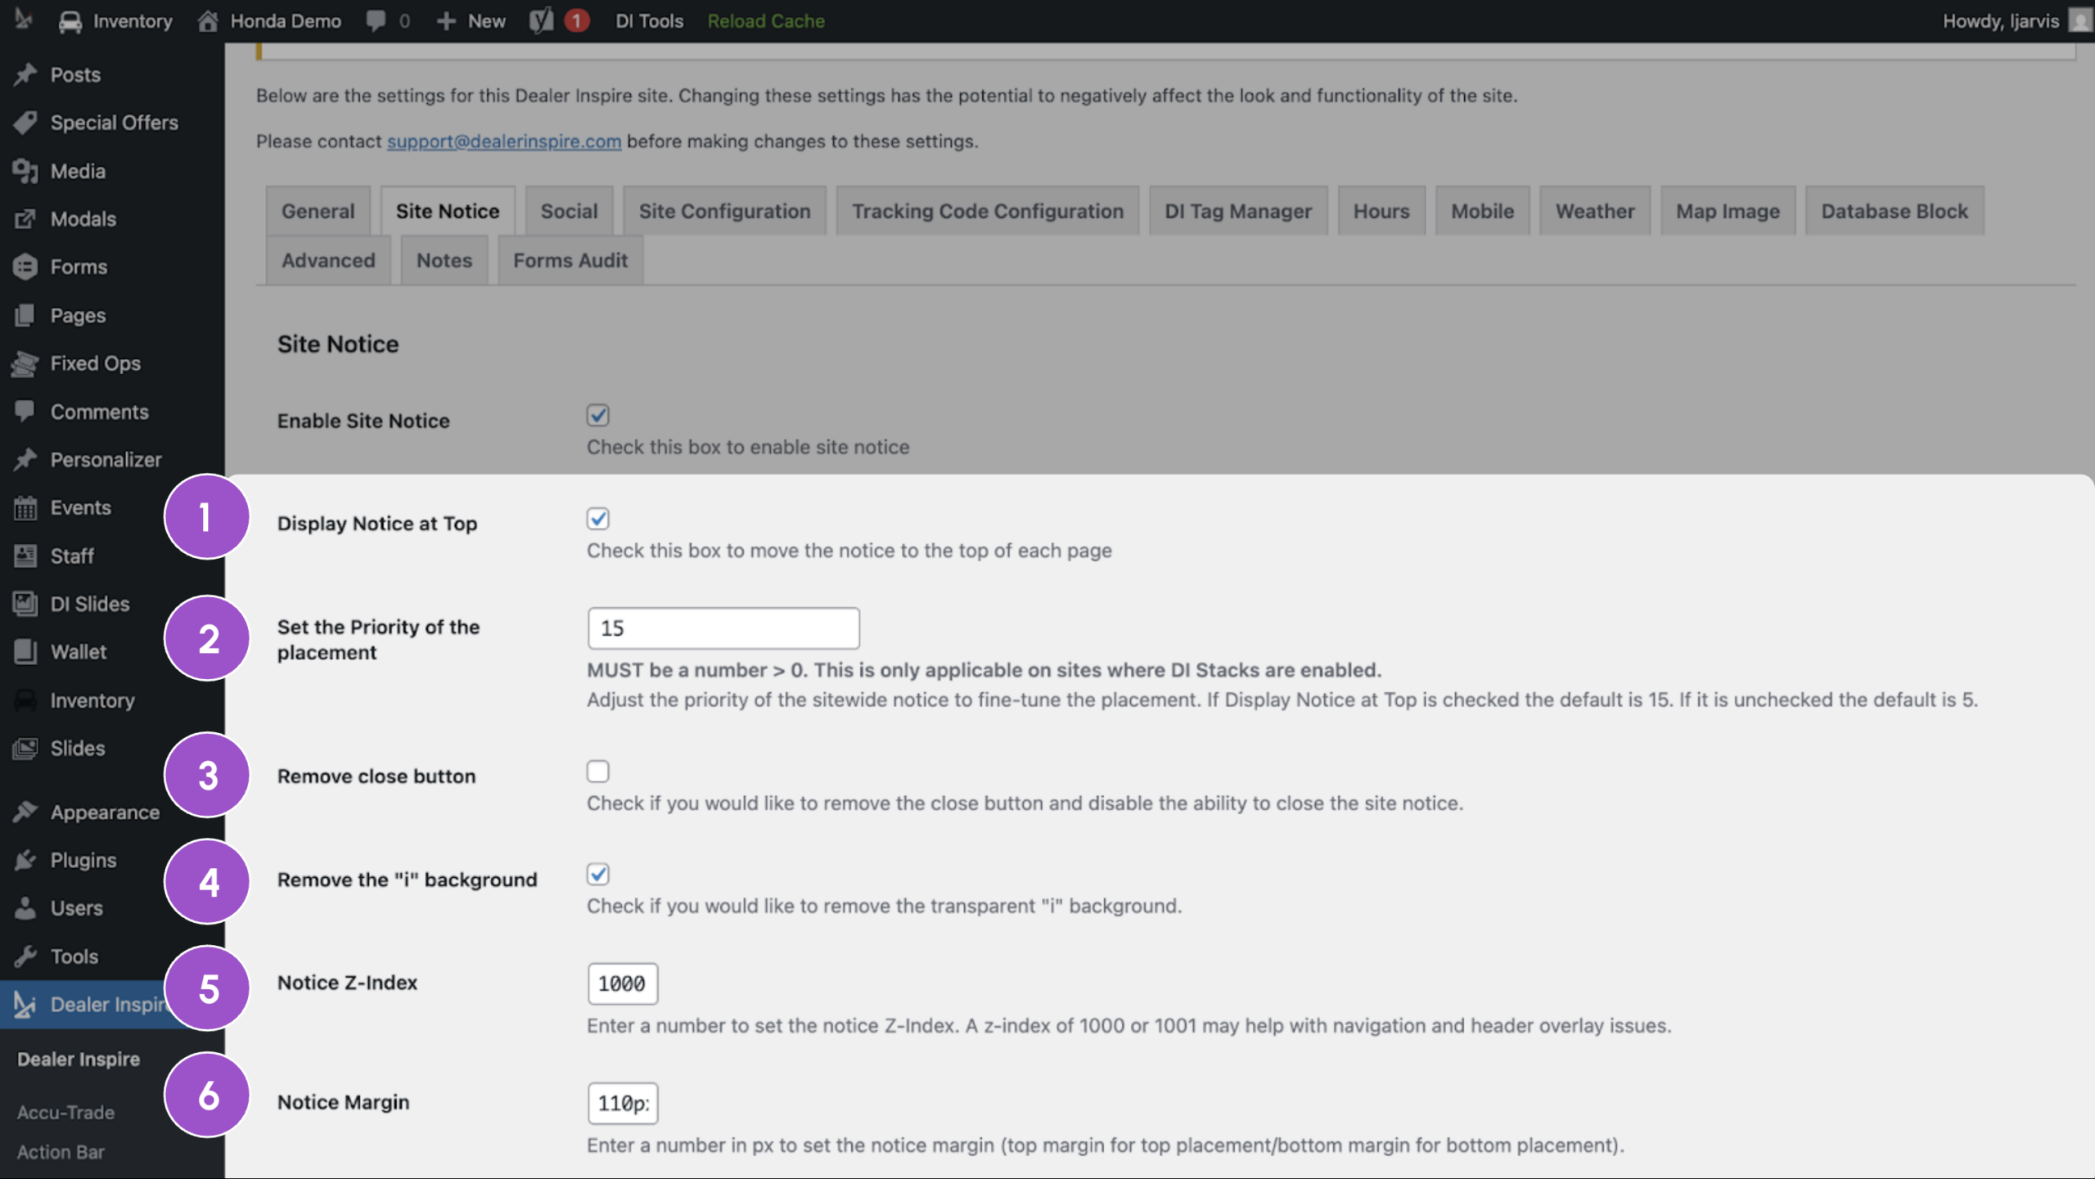The height and width of the screenshot is (1179, 2095).
Task: Click the Notice Margin input field
Action: coord(623,1104)
